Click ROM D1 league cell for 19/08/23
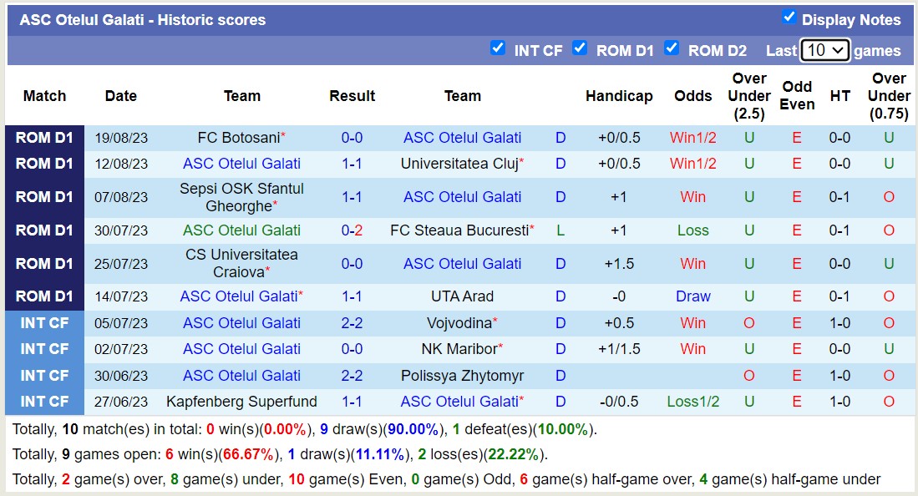 click(44, 138)
